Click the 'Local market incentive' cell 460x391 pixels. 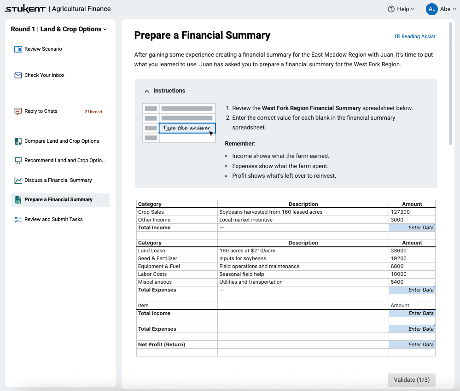(x=303, y=220)
